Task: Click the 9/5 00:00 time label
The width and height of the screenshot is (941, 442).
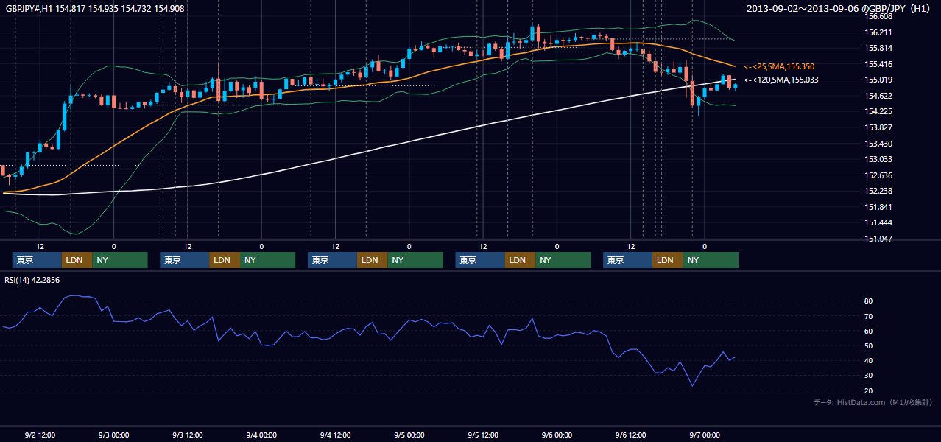Action: coord(409,435)
